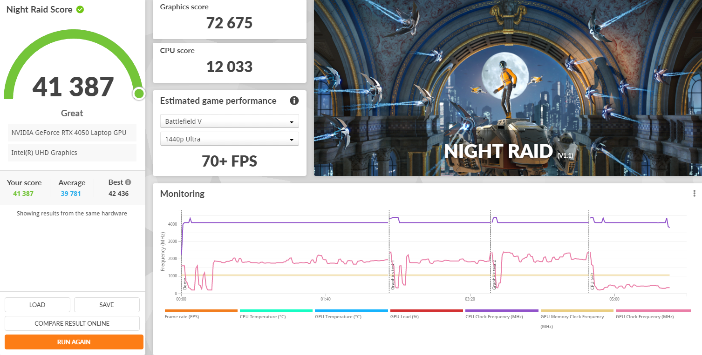Click the Night Raid artwork thumbnail
702x355 pixels.
(508, 88)
